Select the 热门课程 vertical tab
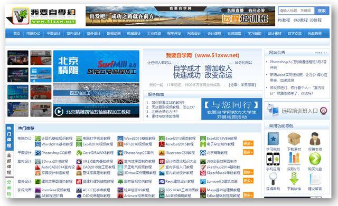The height and width of the screenshot is (206, 338). 9,137
